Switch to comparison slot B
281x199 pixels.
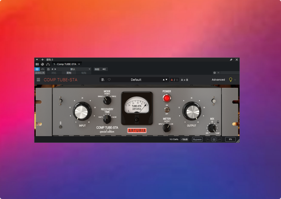click(x=177, y=80)
